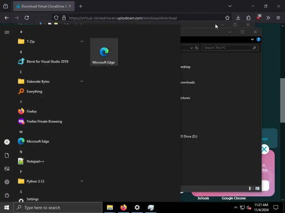Expand the Start menu hamburger button
Viewport: 285px width, 213px height.
click(x=7, y=32)
